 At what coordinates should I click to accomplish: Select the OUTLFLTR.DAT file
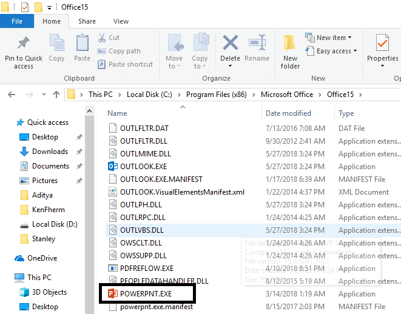(x=144, y=129)
